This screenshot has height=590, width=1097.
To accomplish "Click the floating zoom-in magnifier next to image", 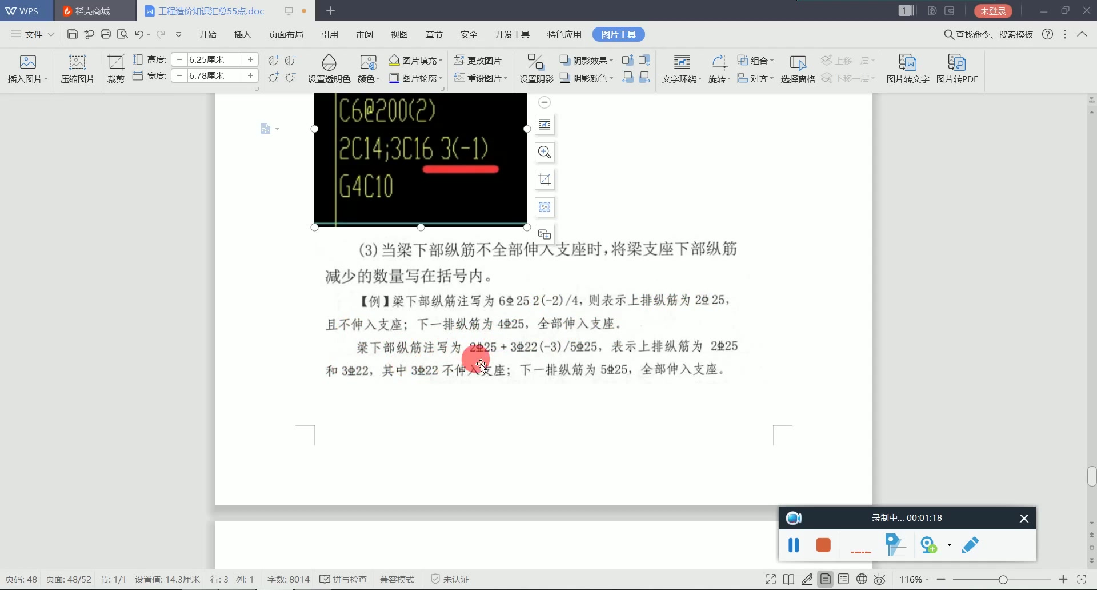I will click(545, 152).
